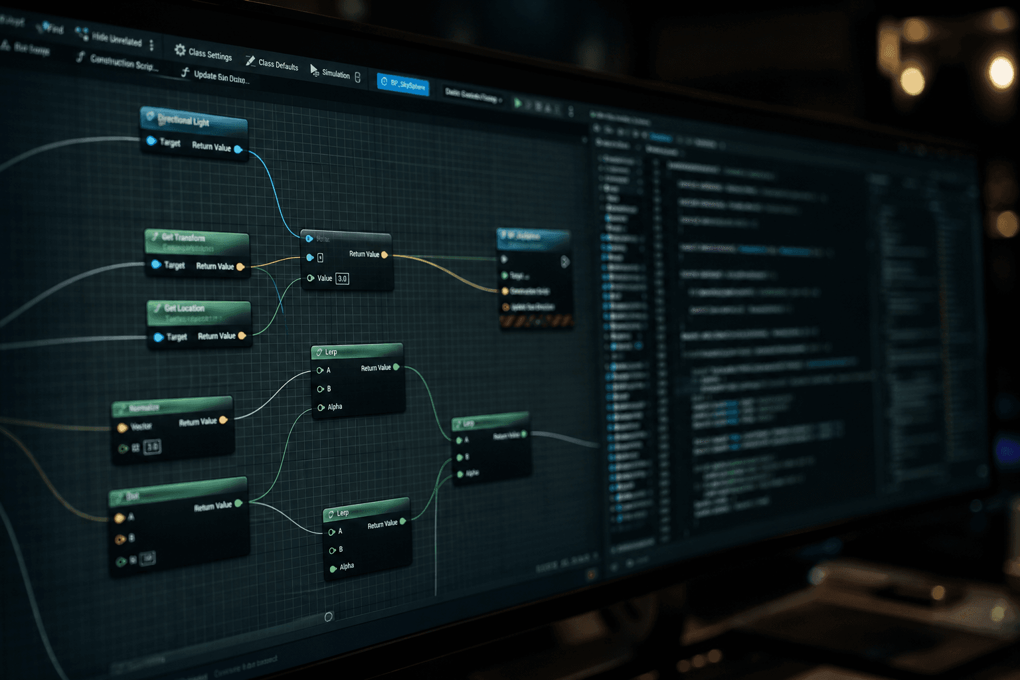Click the upper Lerp node's Alpha pin
Image resolution: width=1020 pixels, height=680 pixels.
click(x=321, y=407)
